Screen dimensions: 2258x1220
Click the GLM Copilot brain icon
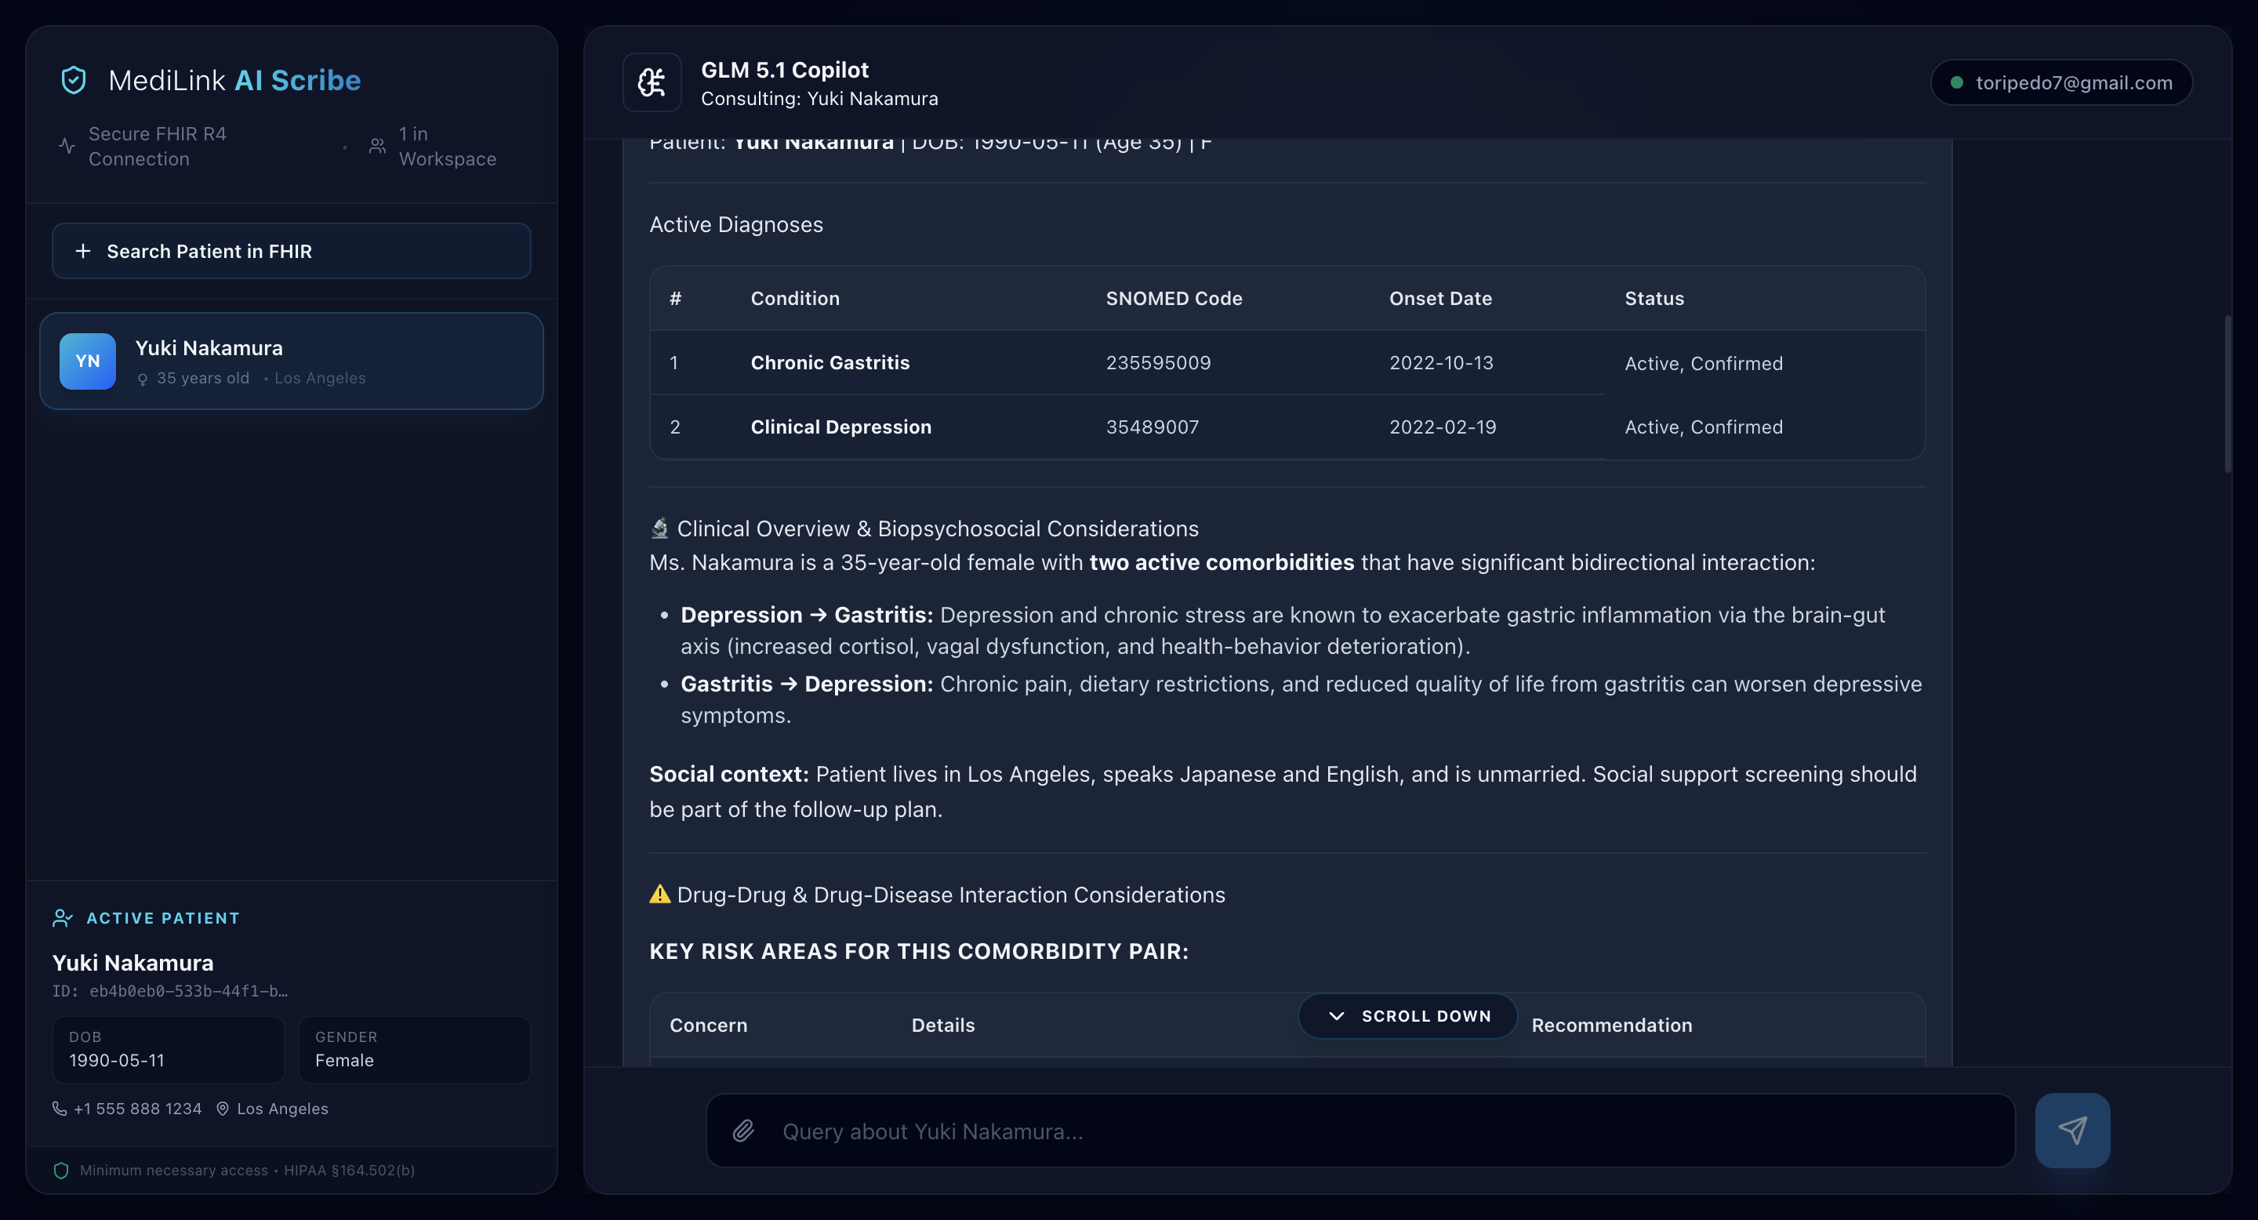[x=652, y=82]
